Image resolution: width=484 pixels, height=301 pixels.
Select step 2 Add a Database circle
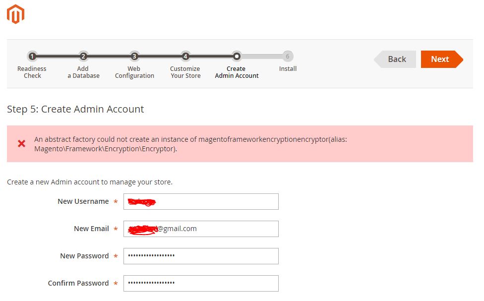[83, 56]
